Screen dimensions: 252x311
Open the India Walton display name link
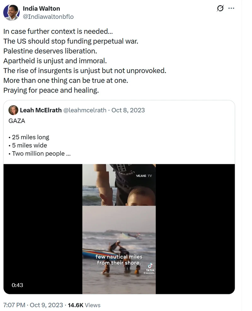pos(41,8)
